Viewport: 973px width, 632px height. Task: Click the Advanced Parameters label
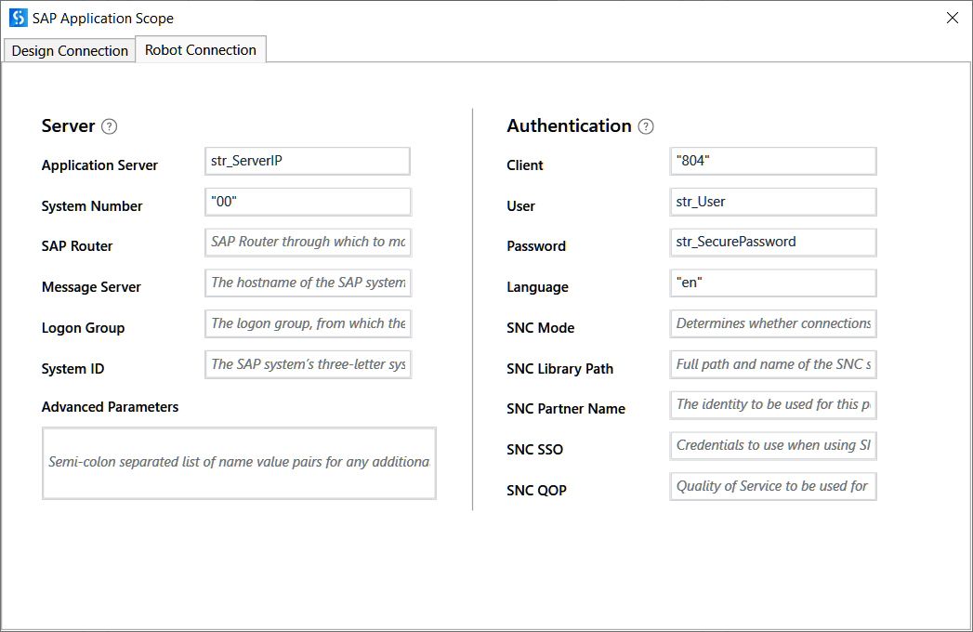[x=110, y=407]
